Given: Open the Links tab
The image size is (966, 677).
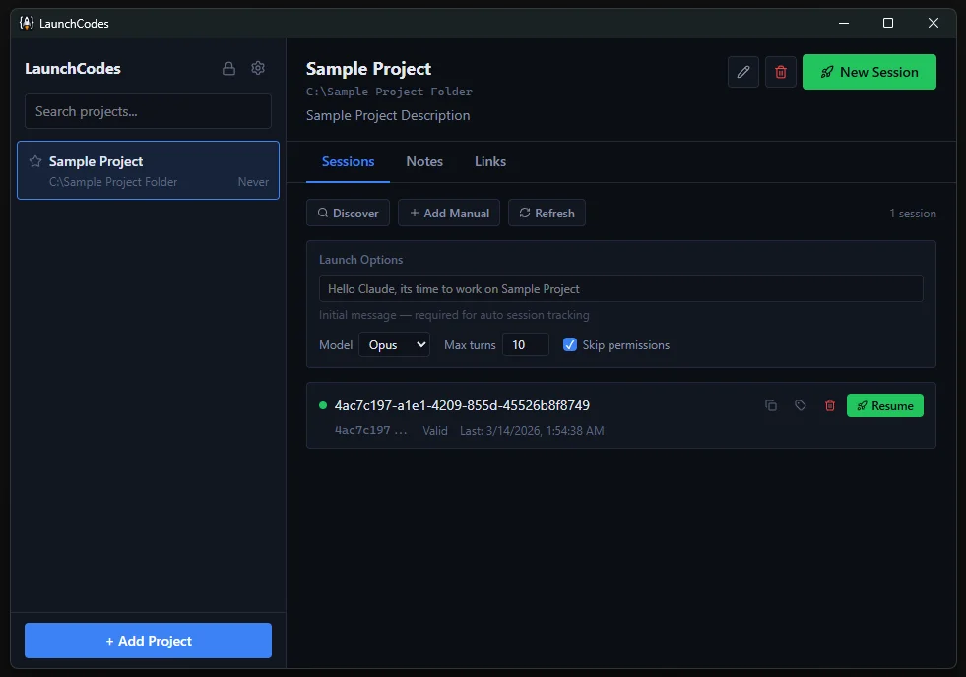Looking at the screenshot, I should pyautogui.click(x=489, y=162).
